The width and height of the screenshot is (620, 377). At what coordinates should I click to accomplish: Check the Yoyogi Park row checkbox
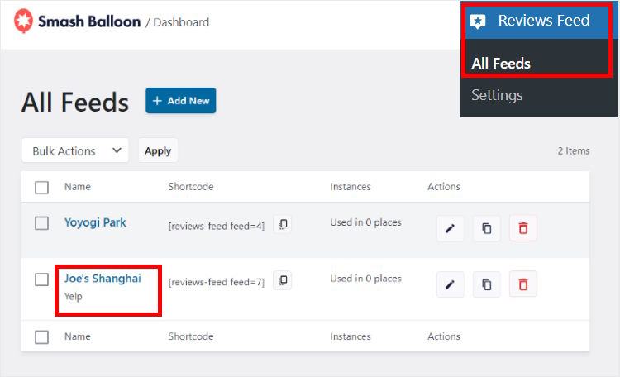click(x=42, y=223)
